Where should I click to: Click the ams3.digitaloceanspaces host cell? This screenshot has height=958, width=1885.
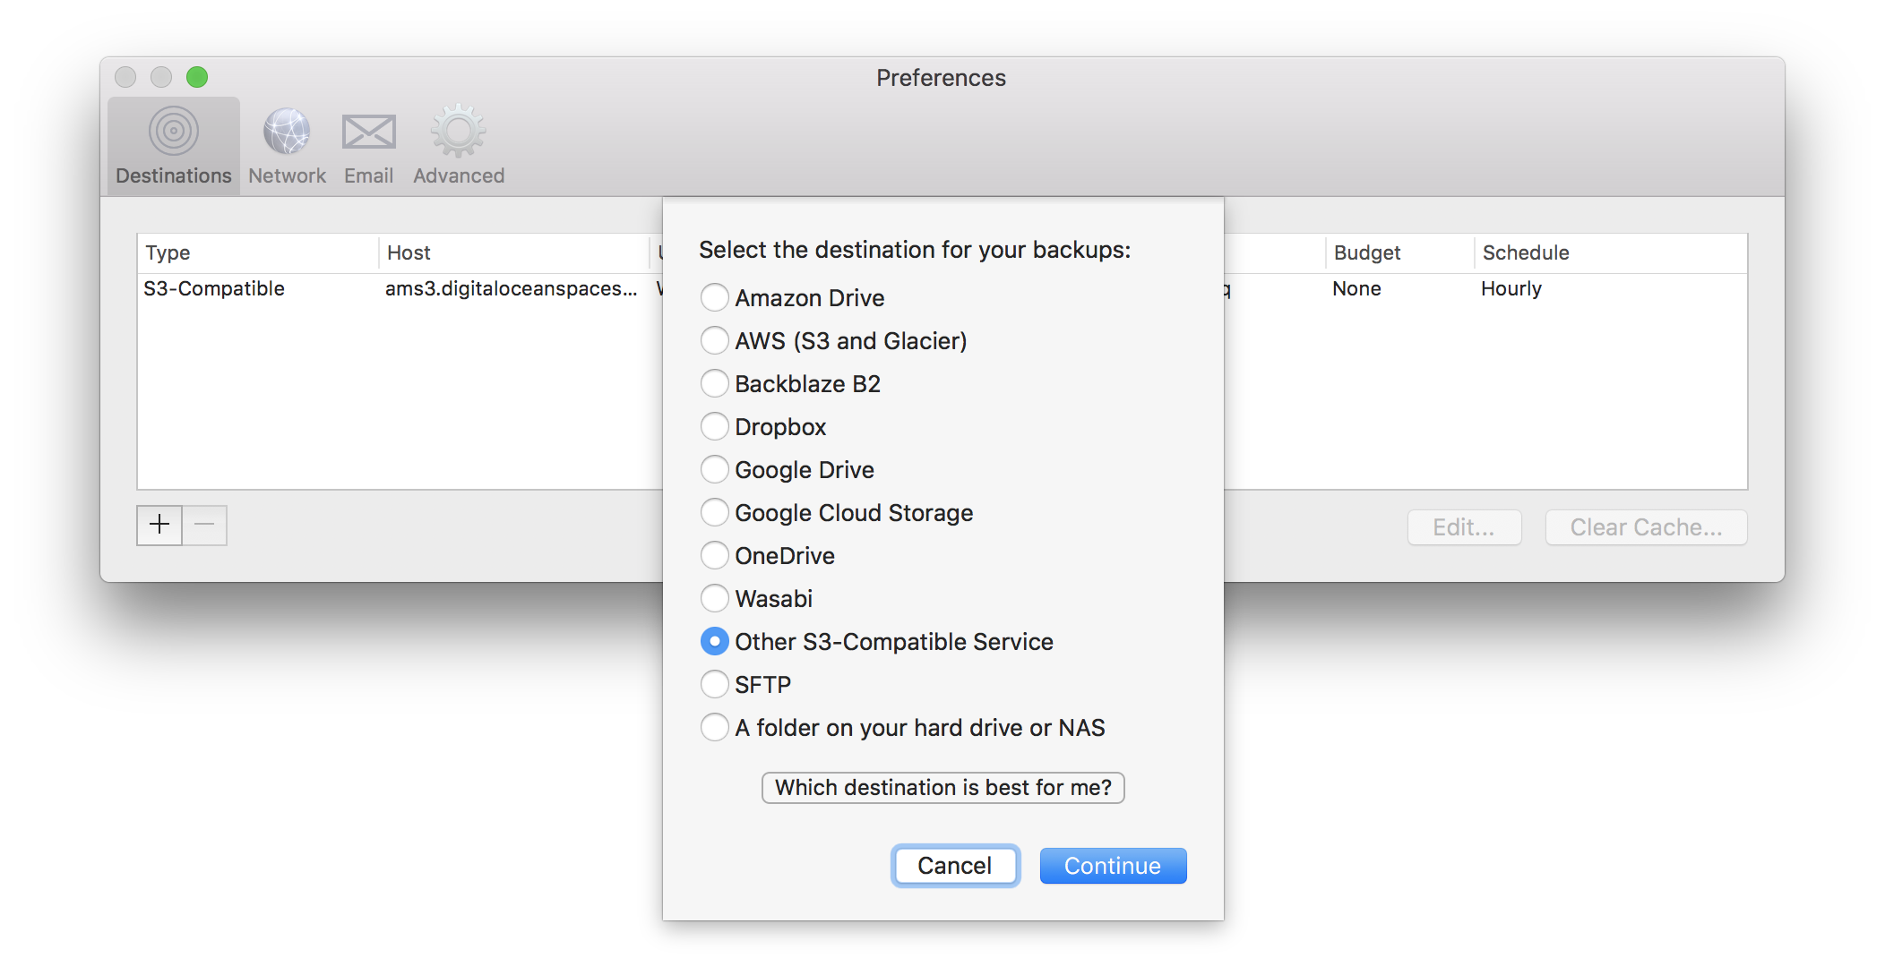(512, 289)
